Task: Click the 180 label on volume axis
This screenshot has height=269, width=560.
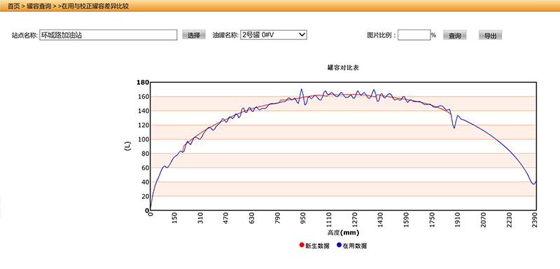Action: 143,83
